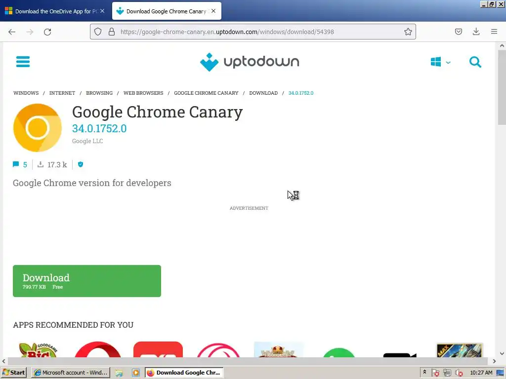Screen dimensions: 506x379
Task: Click the Action Center flag tray icon
Action: 435,373
